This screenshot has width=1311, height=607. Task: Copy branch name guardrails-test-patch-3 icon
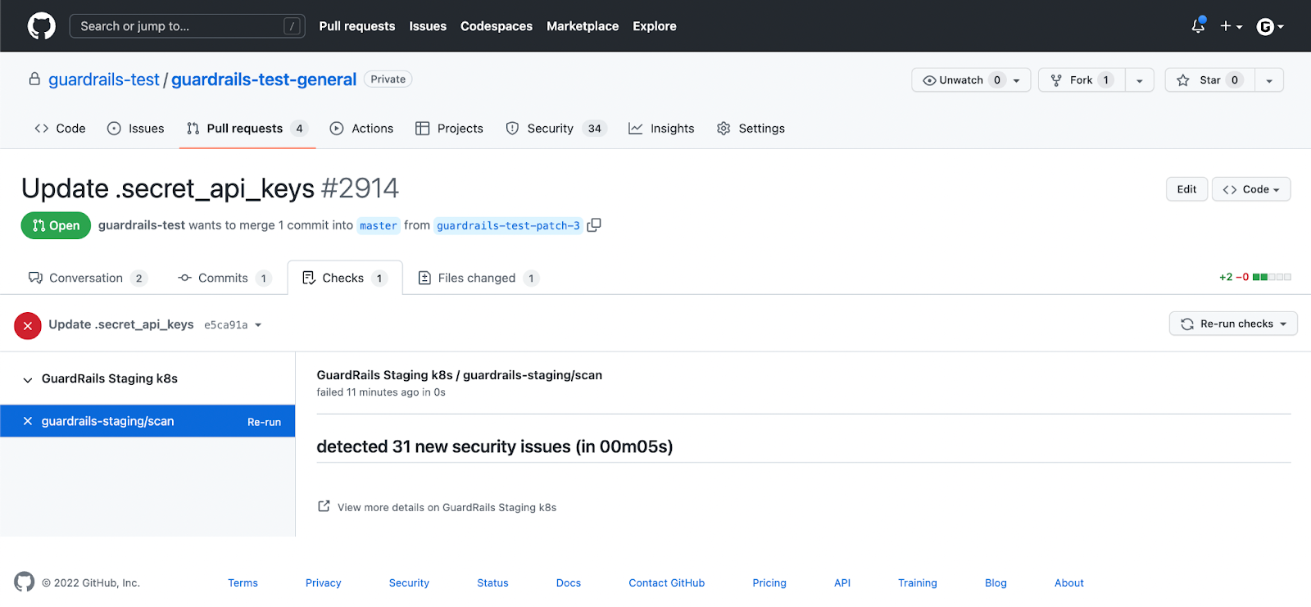coord(594,225)
